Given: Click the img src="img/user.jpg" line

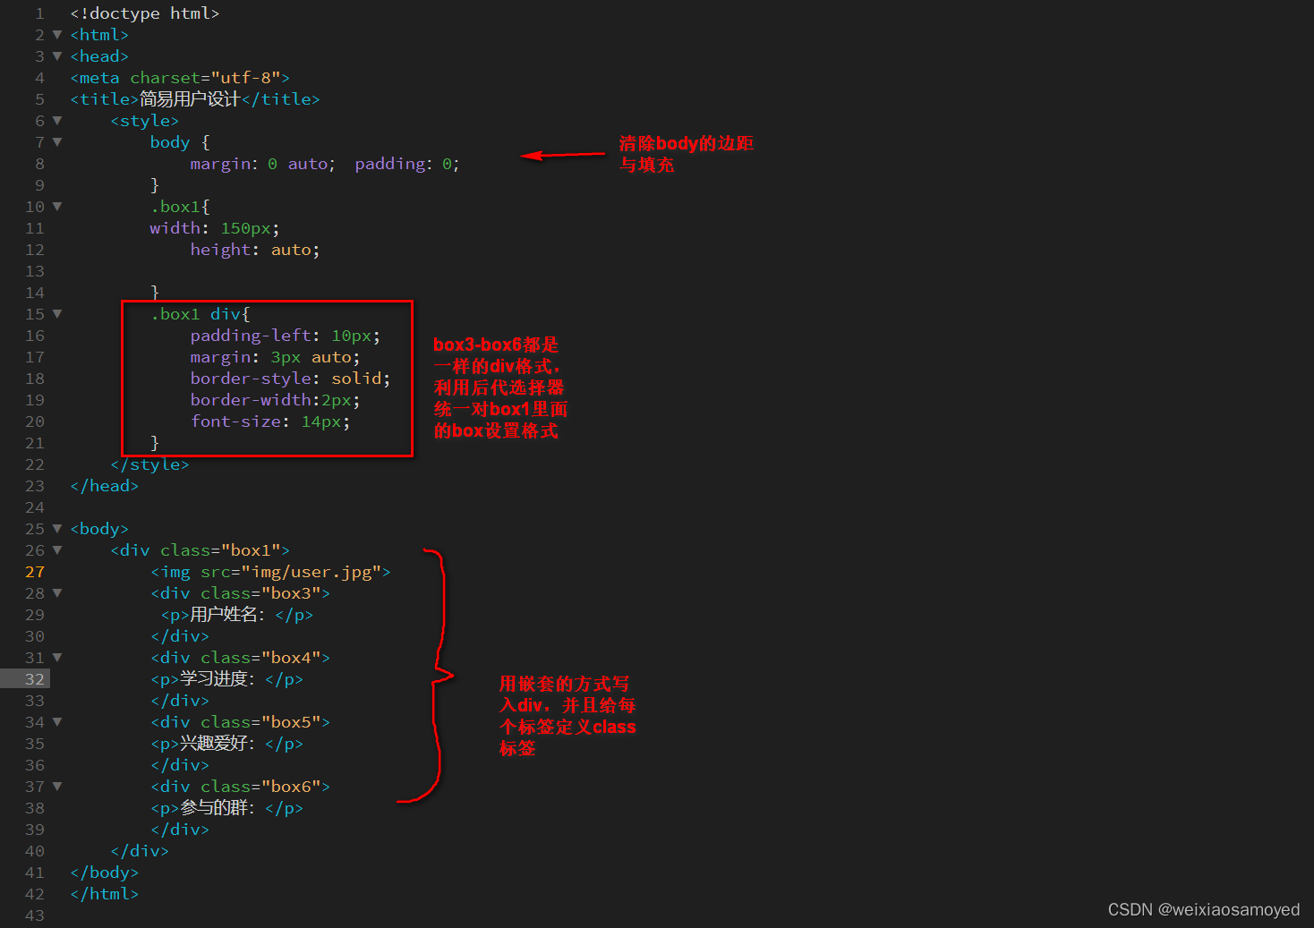Looking at the screenshot, I should point(270,572).
